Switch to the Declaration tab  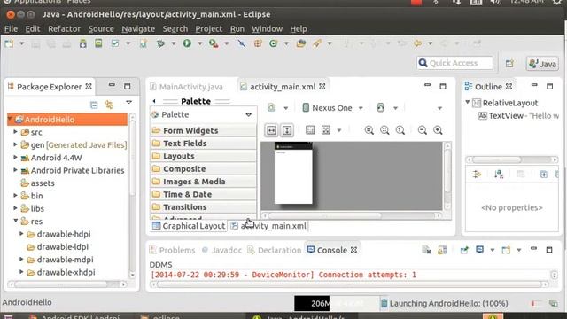click(275, 250)
